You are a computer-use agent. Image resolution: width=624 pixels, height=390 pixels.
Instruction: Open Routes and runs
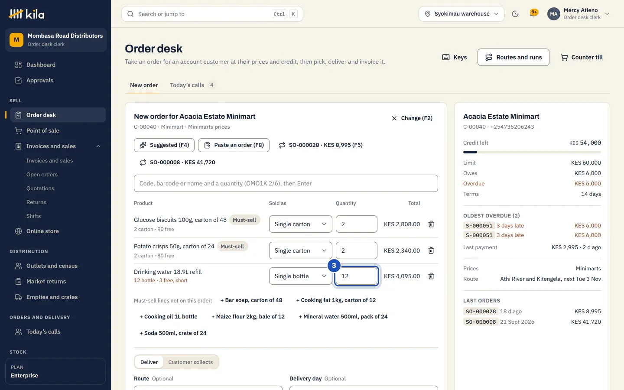513,57
